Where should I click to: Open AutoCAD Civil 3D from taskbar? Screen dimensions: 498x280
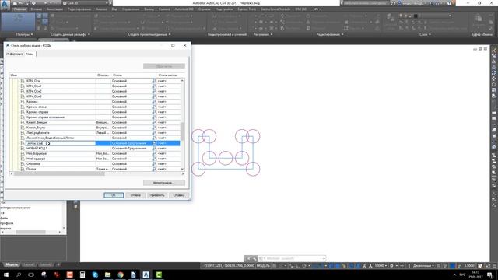coord(146,275)
